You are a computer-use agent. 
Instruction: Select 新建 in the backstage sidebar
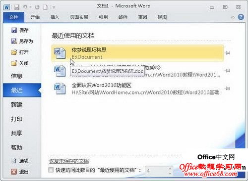[x=16, y=104]
